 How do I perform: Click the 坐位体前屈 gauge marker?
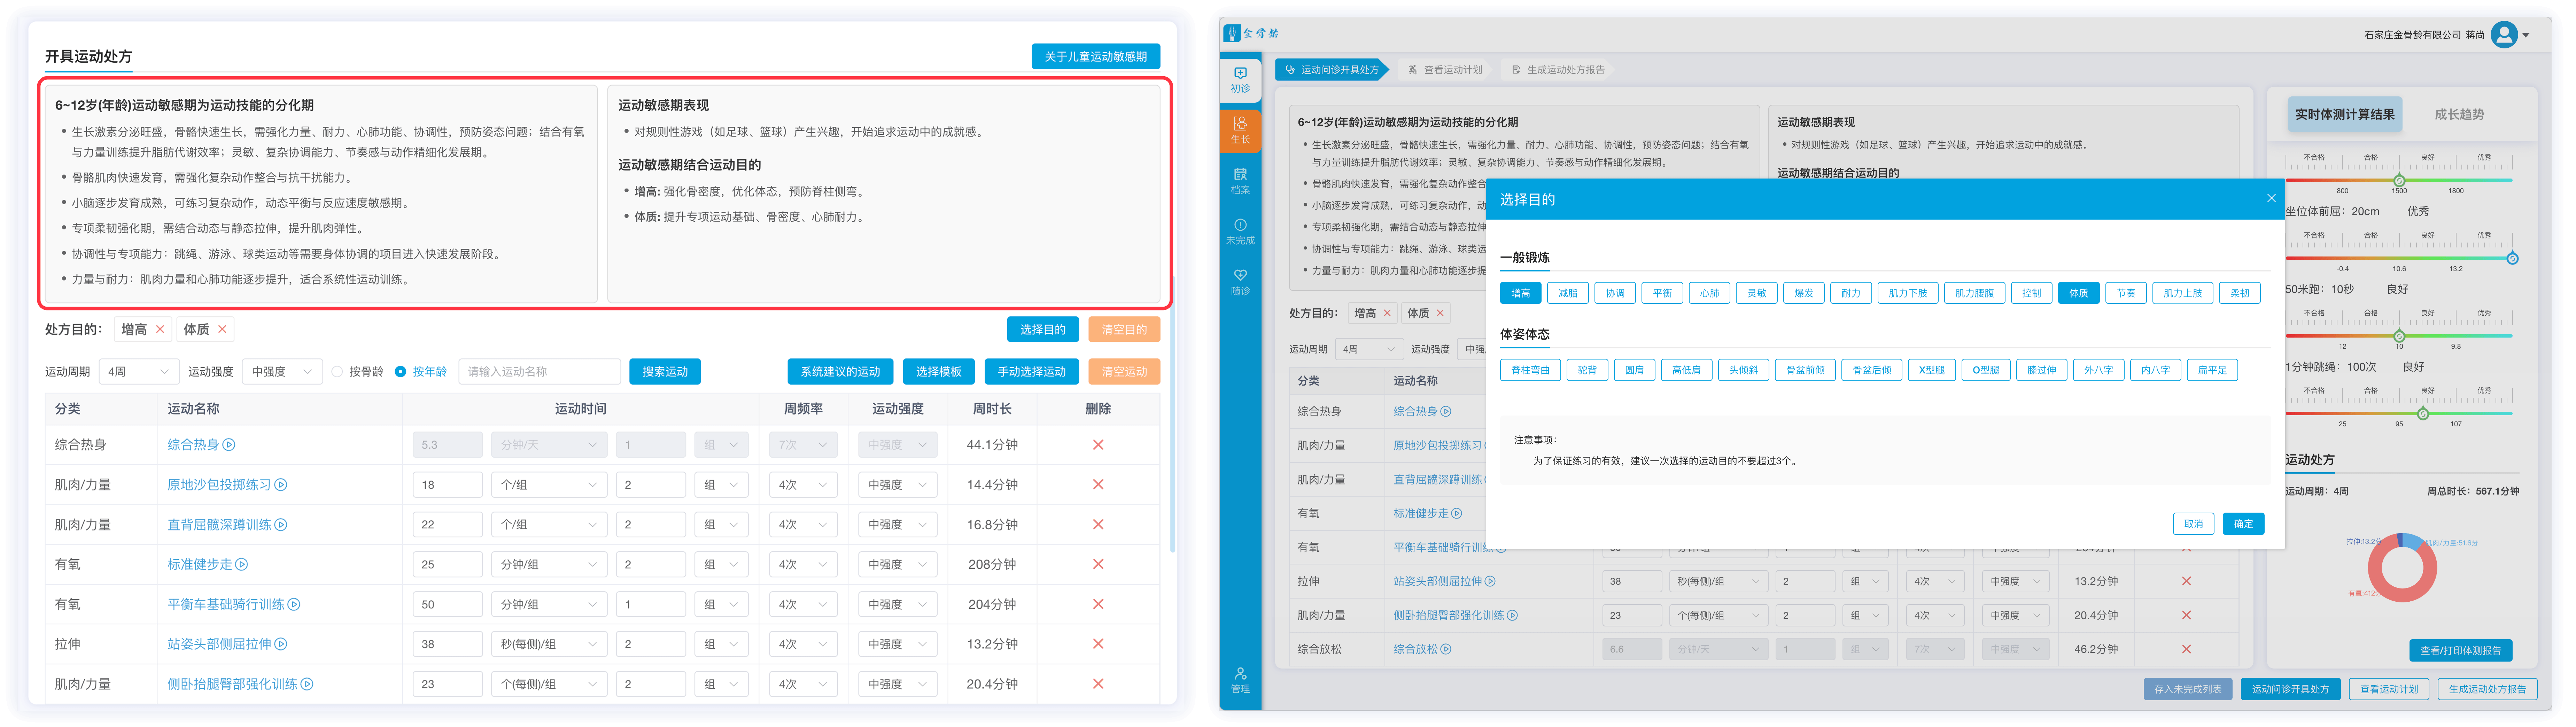(x=2512, y=259)
